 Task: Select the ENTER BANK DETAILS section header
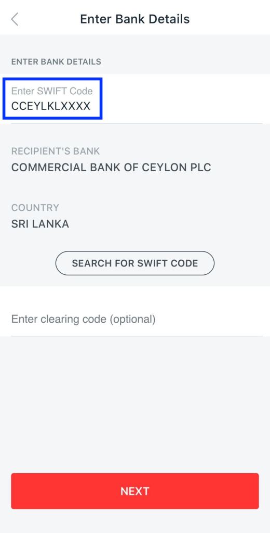pos(56,62)
